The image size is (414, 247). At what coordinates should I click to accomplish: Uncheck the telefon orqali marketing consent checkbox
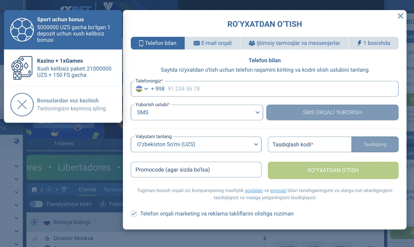[x=134, y=214]
